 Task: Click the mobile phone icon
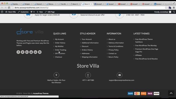point(88,75)
